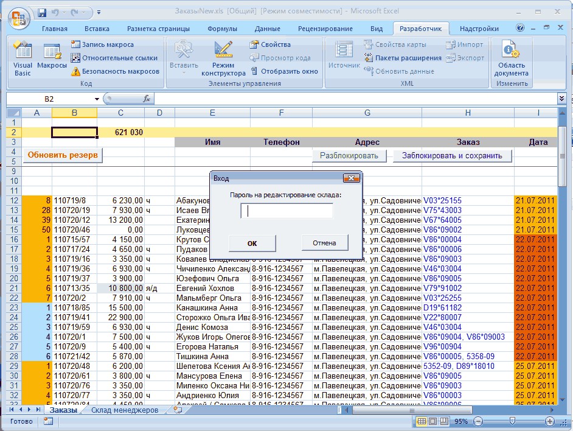
Task: Select cell C2 with value 621 030
Action: tap(120, 132)
